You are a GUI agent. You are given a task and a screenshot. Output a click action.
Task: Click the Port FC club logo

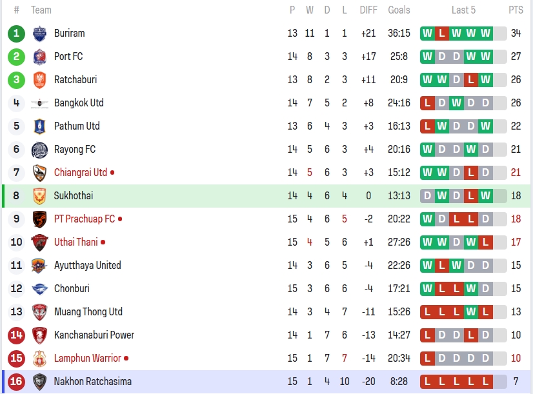39,57
